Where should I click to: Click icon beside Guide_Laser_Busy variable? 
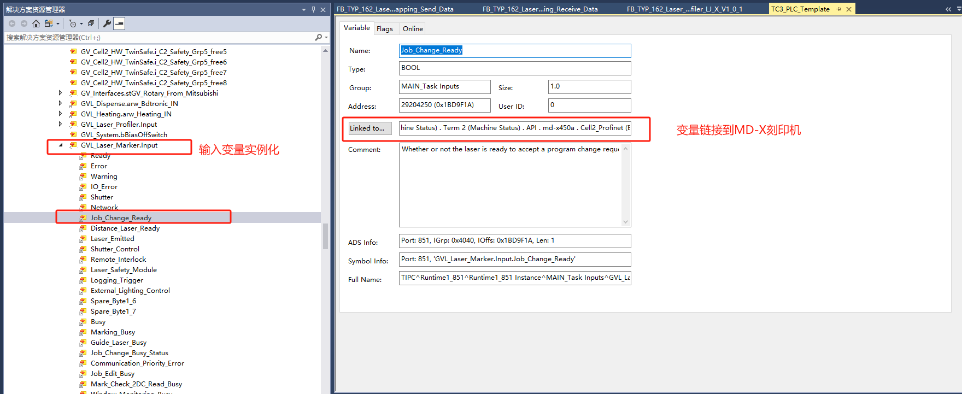click(83, 342)
